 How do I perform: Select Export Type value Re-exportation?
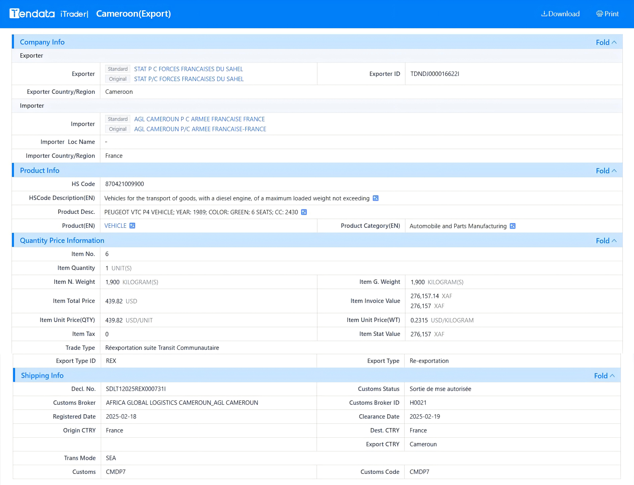pyautogui.click(x=429, y=361)
